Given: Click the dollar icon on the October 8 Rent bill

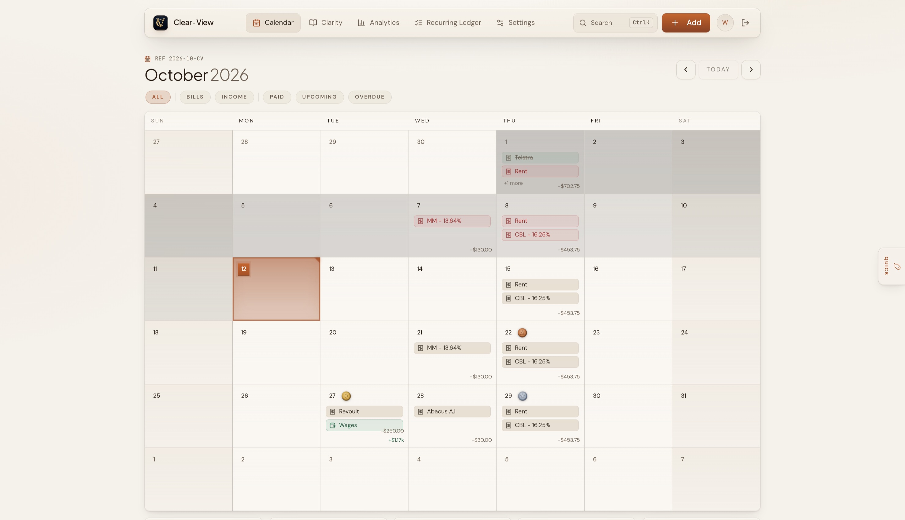Looking at the screenshot, I should (x=508, y=221).
